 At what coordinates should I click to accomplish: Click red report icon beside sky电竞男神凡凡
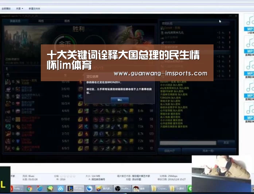[230, 32]
